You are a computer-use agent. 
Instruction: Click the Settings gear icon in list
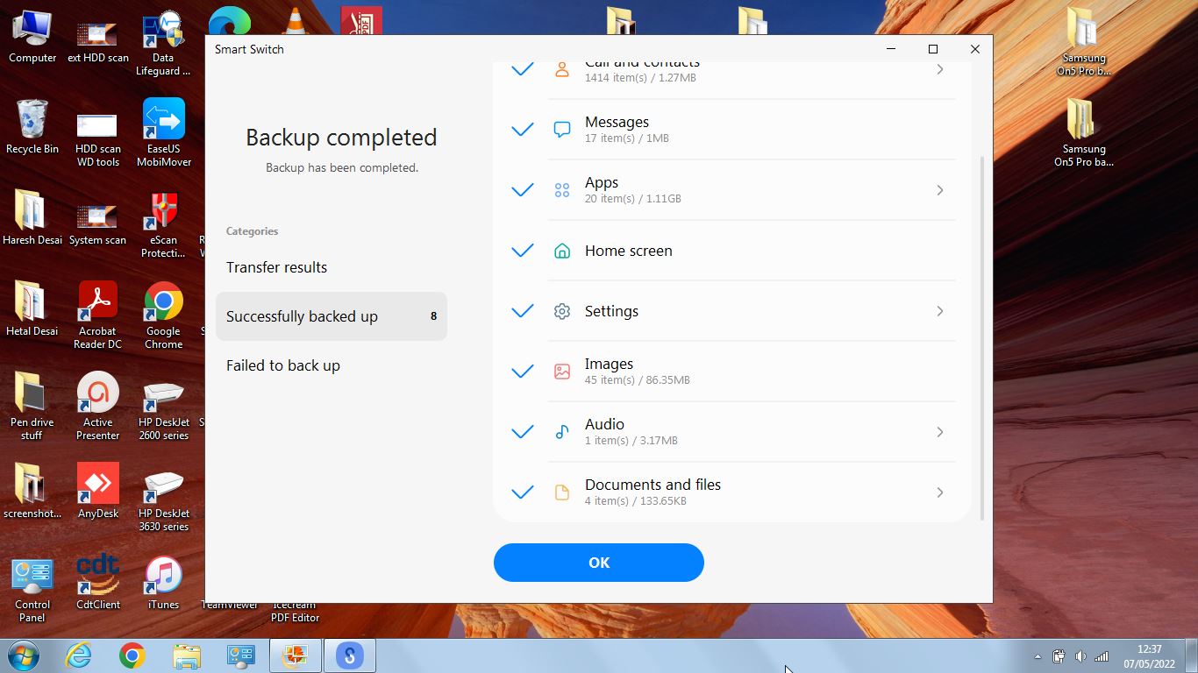click(562, 311)
